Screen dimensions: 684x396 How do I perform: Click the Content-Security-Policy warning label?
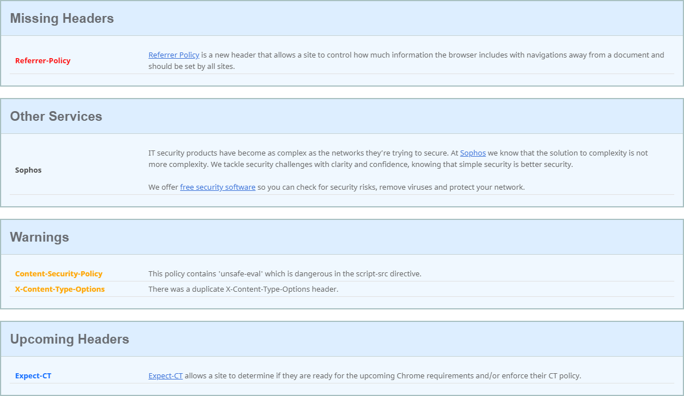tap(59, 273)
